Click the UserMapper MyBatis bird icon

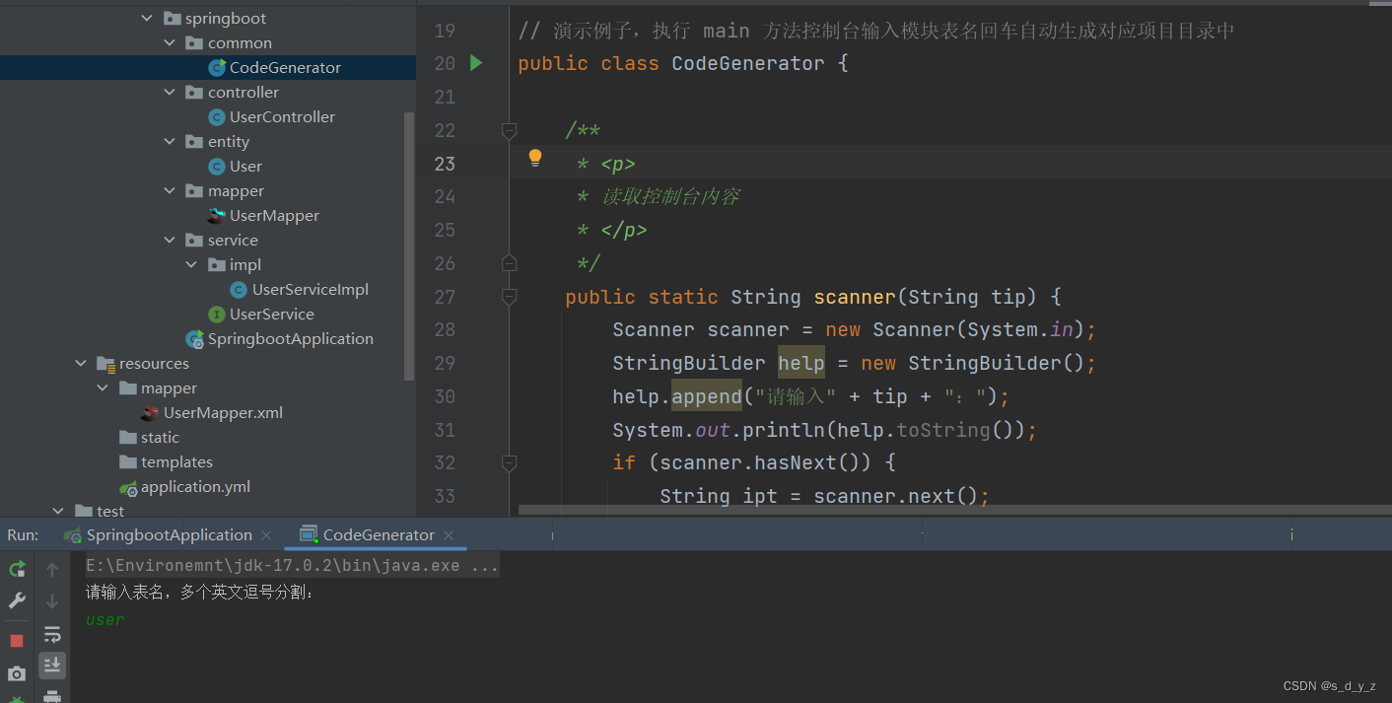point(217,215)
